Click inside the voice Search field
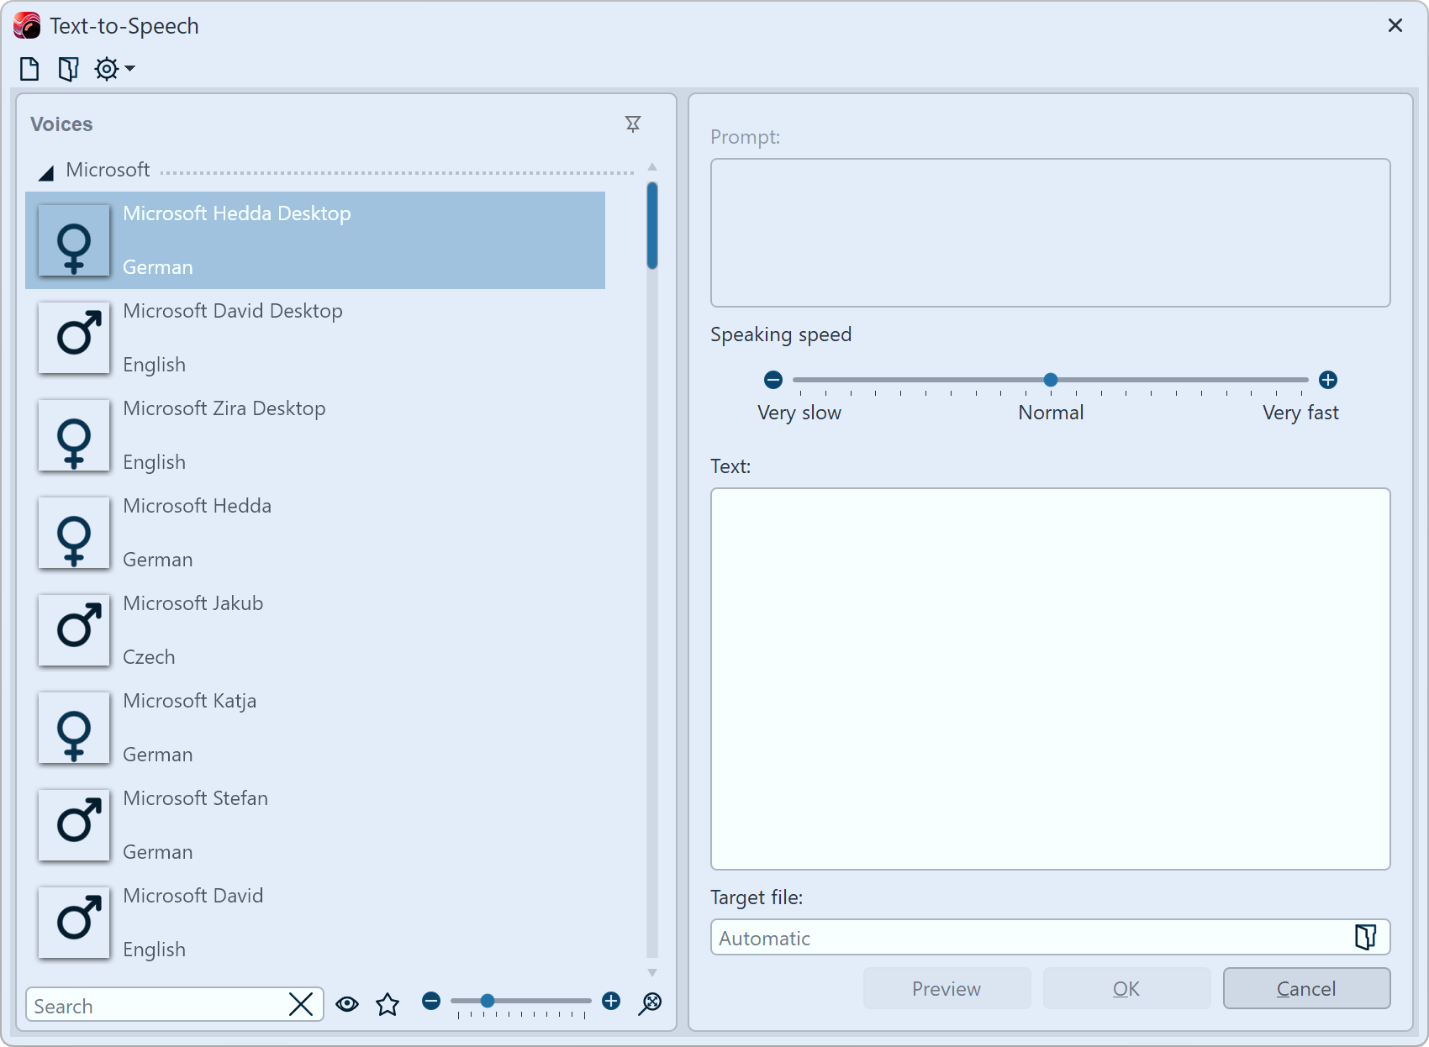The width and height of the screenshot is (1429, 1047). pos(151,1004)
